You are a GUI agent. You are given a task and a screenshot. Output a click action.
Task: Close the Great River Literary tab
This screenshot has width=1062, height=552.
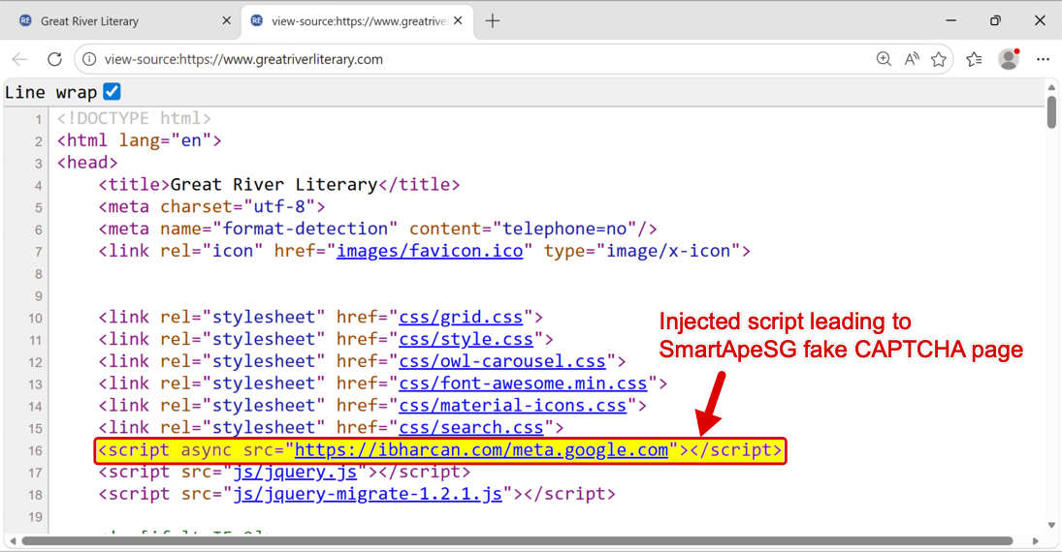tap(226, 20)
